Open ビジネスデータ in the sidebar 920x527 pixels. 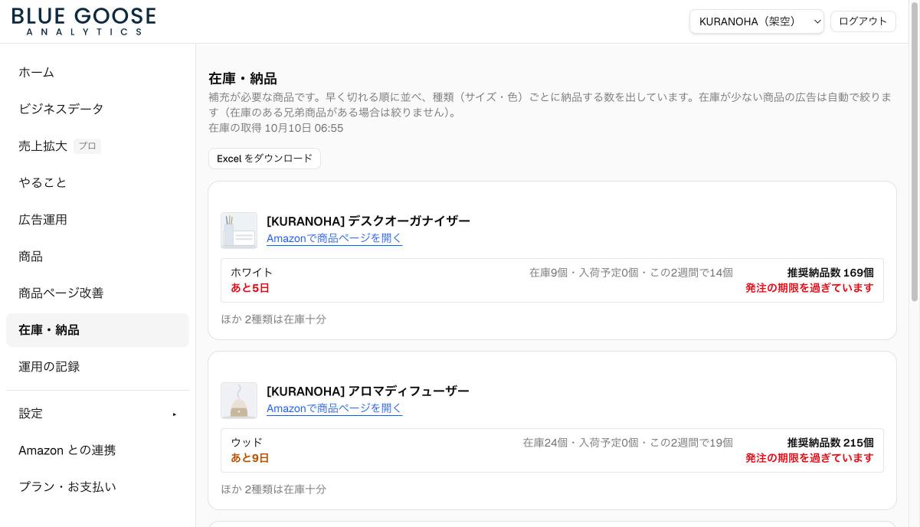97,109
